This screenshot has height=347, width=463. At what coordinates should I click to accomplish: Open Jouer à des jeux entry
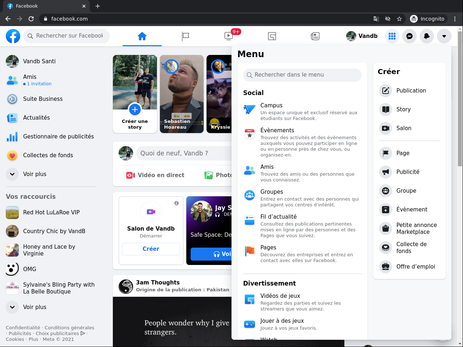coord(302,324)
